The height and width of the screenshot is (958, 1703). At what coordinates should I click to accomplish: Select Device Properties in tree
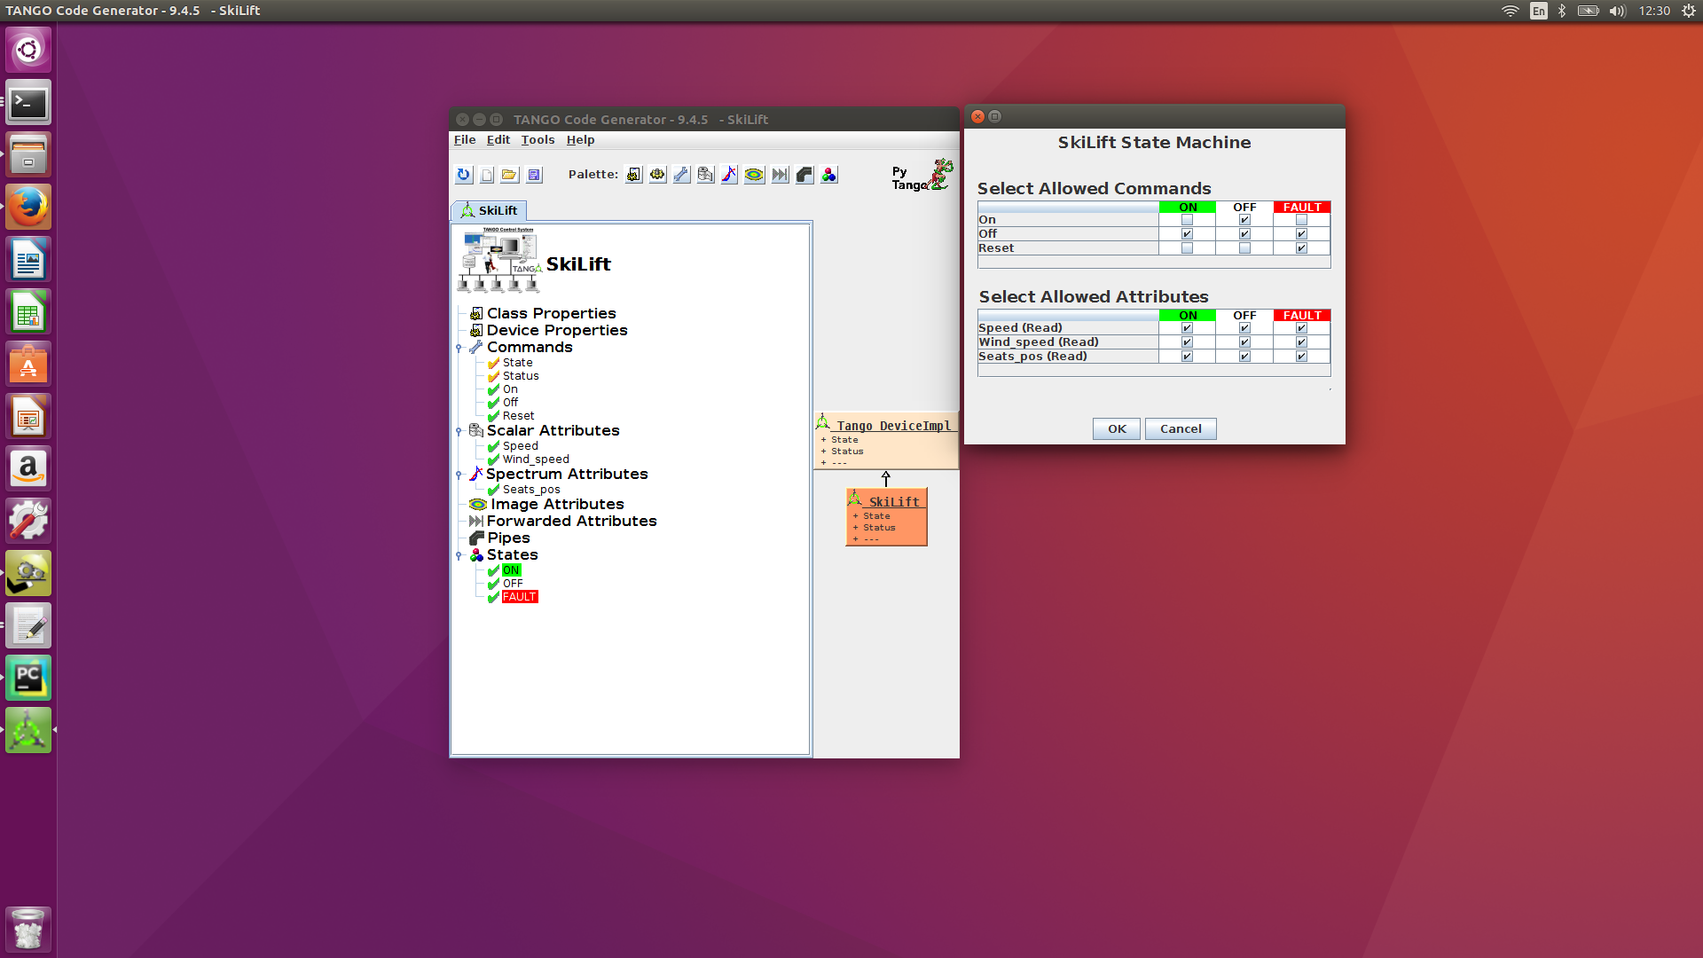pos(557,330)
